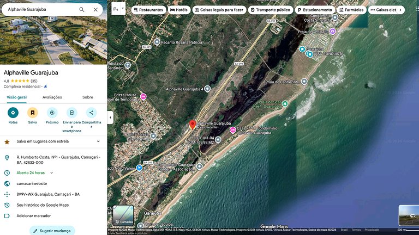The height and width of the screenshot is (235, 419).
Task: Click Enviar feedback sobre o produto
Action: point(128,233)
